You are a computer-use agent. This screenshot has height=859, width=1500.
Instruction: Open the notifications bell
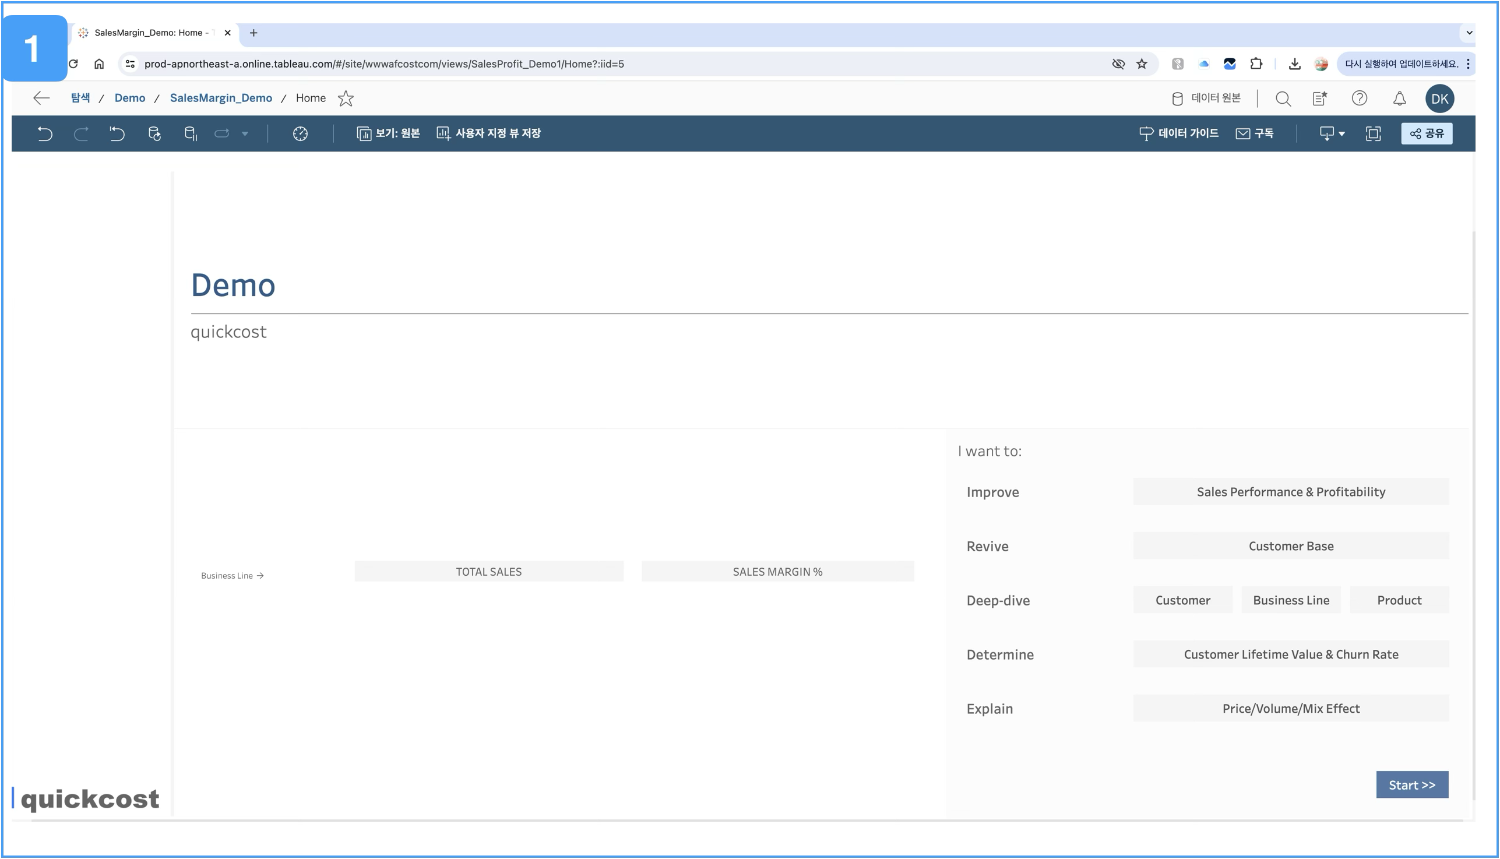coord(1399,98)
